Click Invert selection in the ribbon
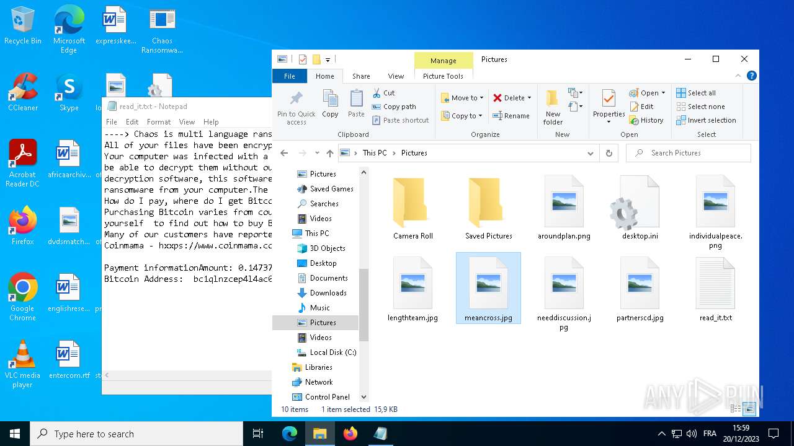 tap(707, 120)
